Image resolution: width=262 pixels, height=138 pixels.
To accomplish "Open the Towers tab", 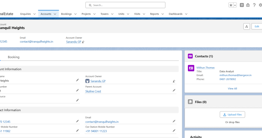I will coord(104,14).
